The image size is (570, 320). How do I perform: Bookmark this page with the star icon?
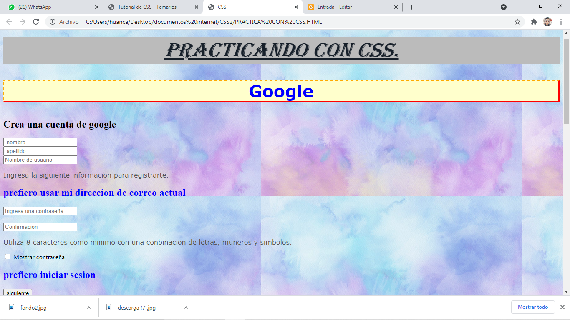517,22
